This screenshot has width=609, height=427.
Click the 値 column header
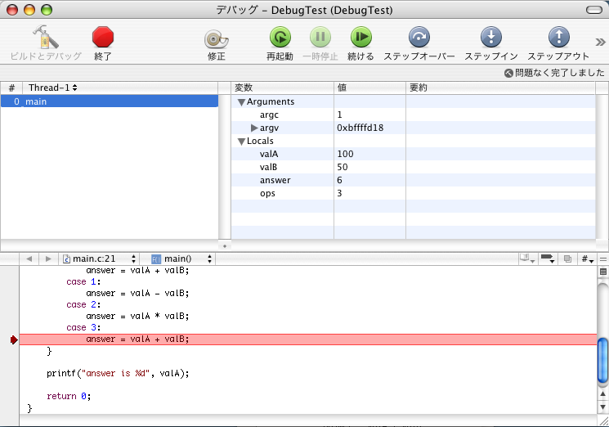coord(369,88)
